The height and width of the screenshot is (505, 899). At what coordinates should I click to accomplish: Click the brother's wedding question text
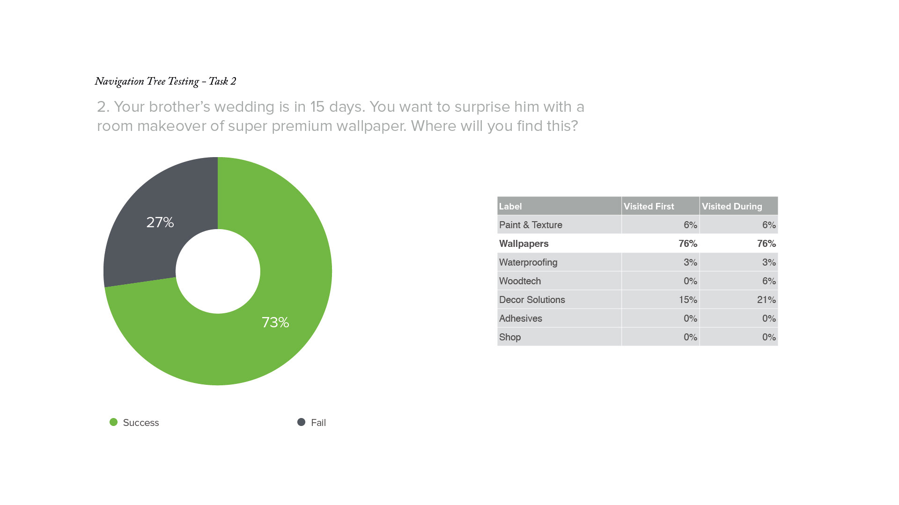click(x=340, y=116)
